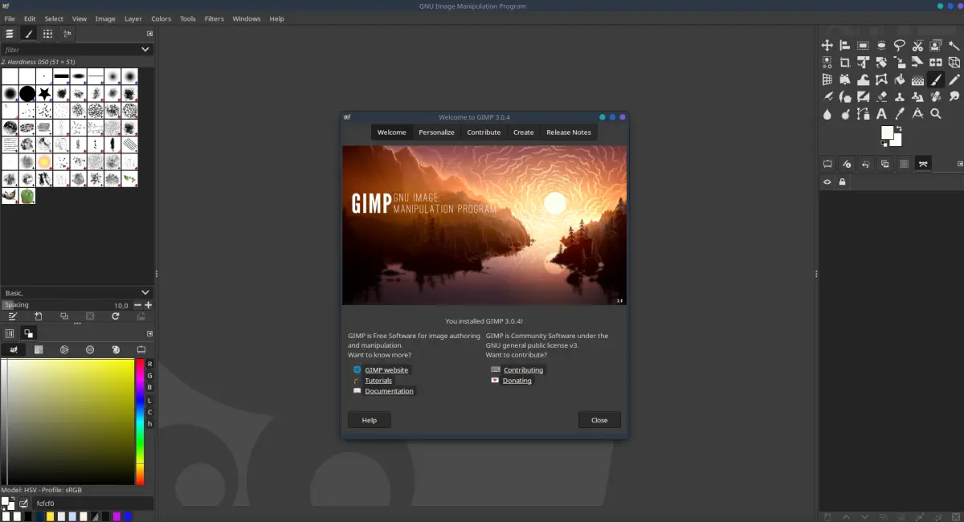
Task: Select the Color Picker eyedropper tool
Action: click(900, 113)
